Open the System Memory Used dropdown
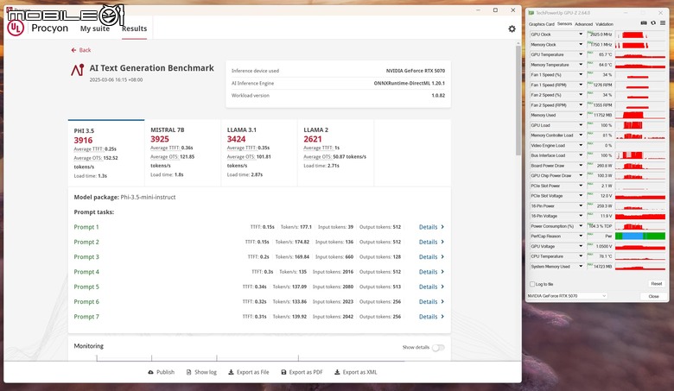 581,266
